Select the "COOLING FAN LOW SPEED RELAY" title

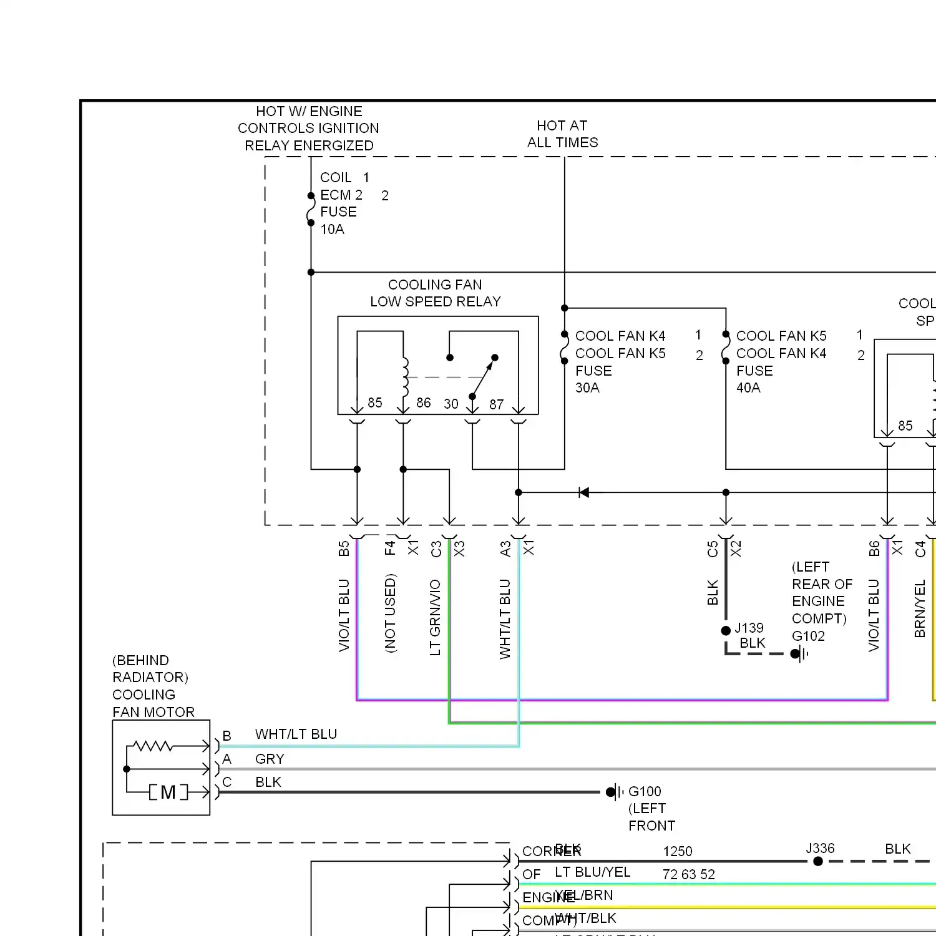pyautogui.click(x=436, y=293)
